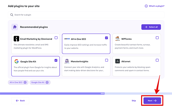Viewport: 172px width, 106px height.
Task: Click the Omnisend description text
Action: click(x=31, y=46)
